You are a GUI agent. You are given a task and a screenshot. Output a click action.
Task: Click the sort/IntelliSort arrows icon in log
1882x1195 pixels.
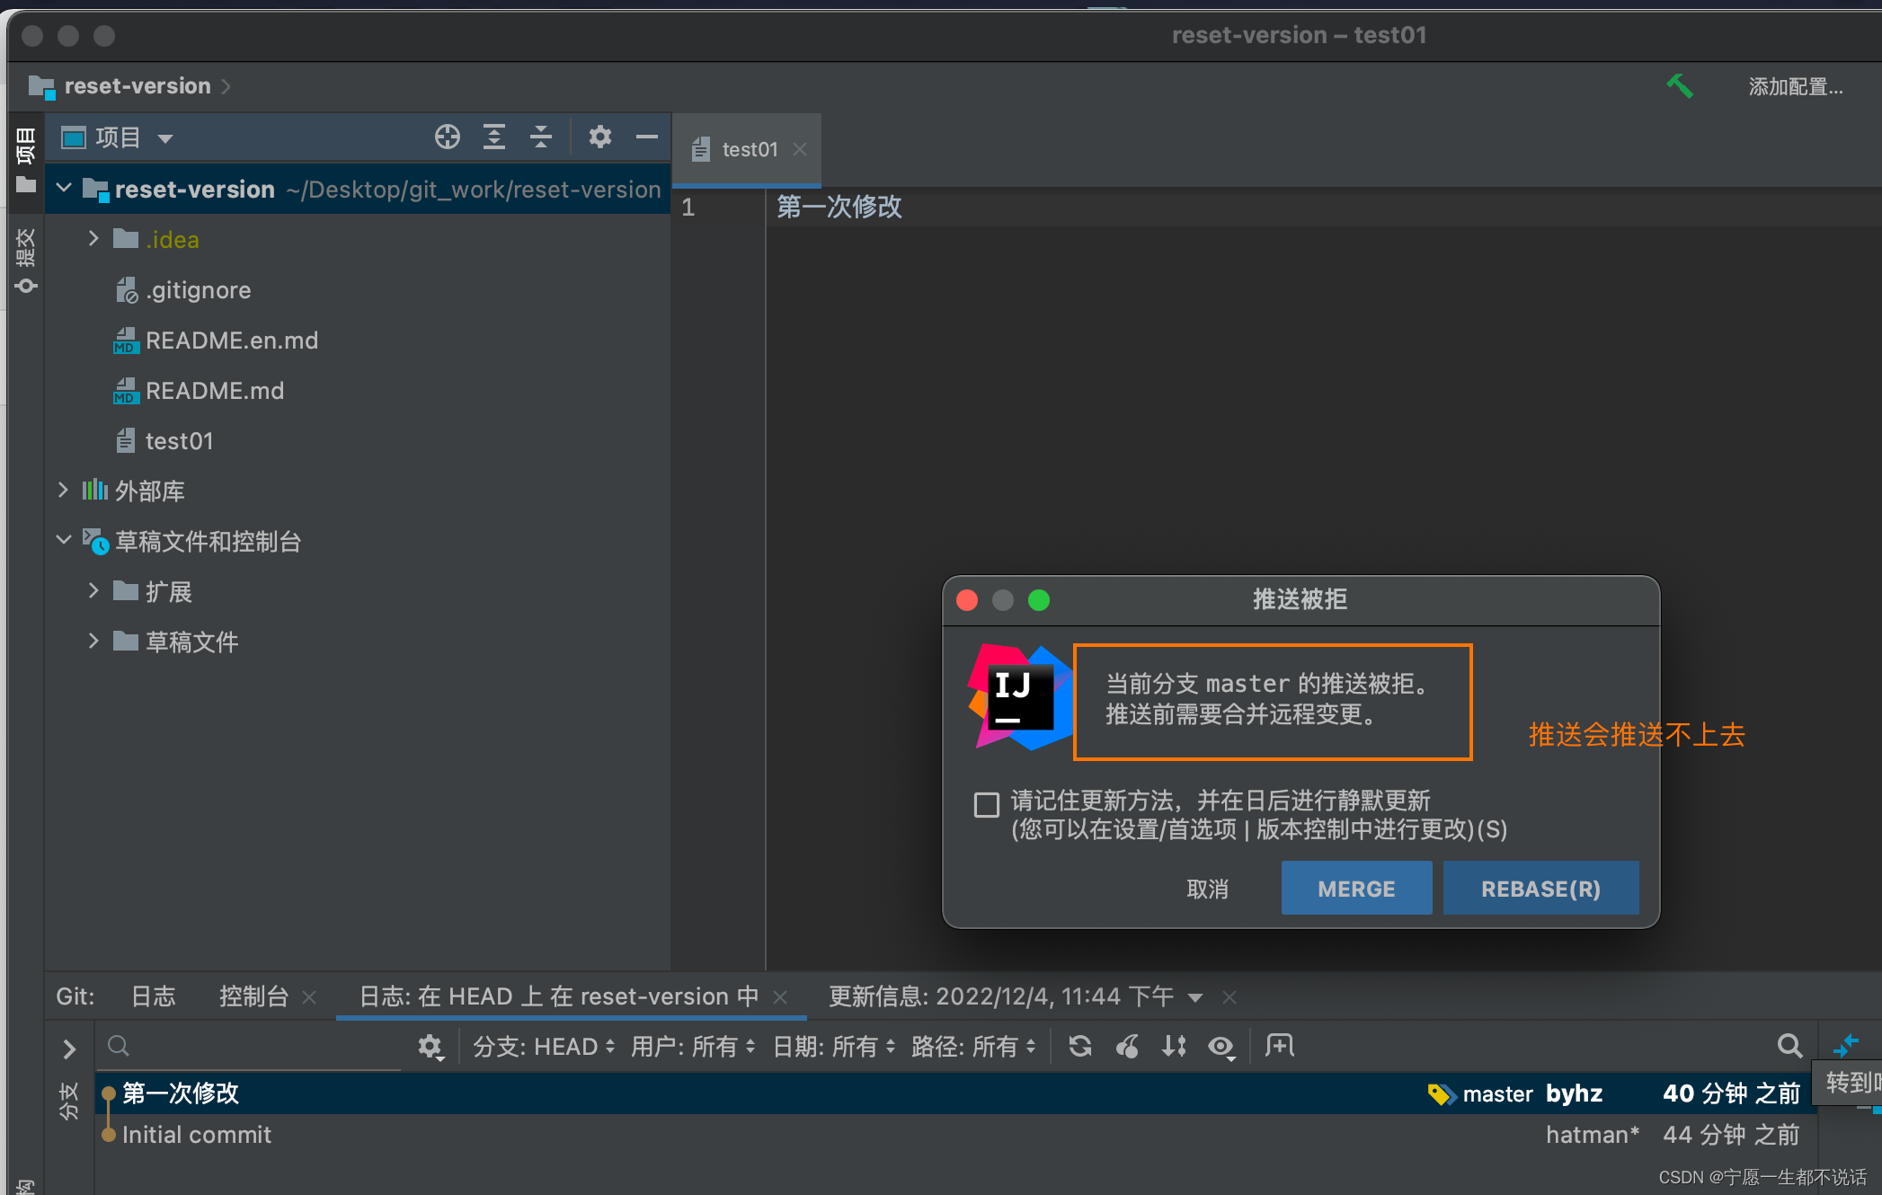pyautogui.click(x=1174, y=1046)
